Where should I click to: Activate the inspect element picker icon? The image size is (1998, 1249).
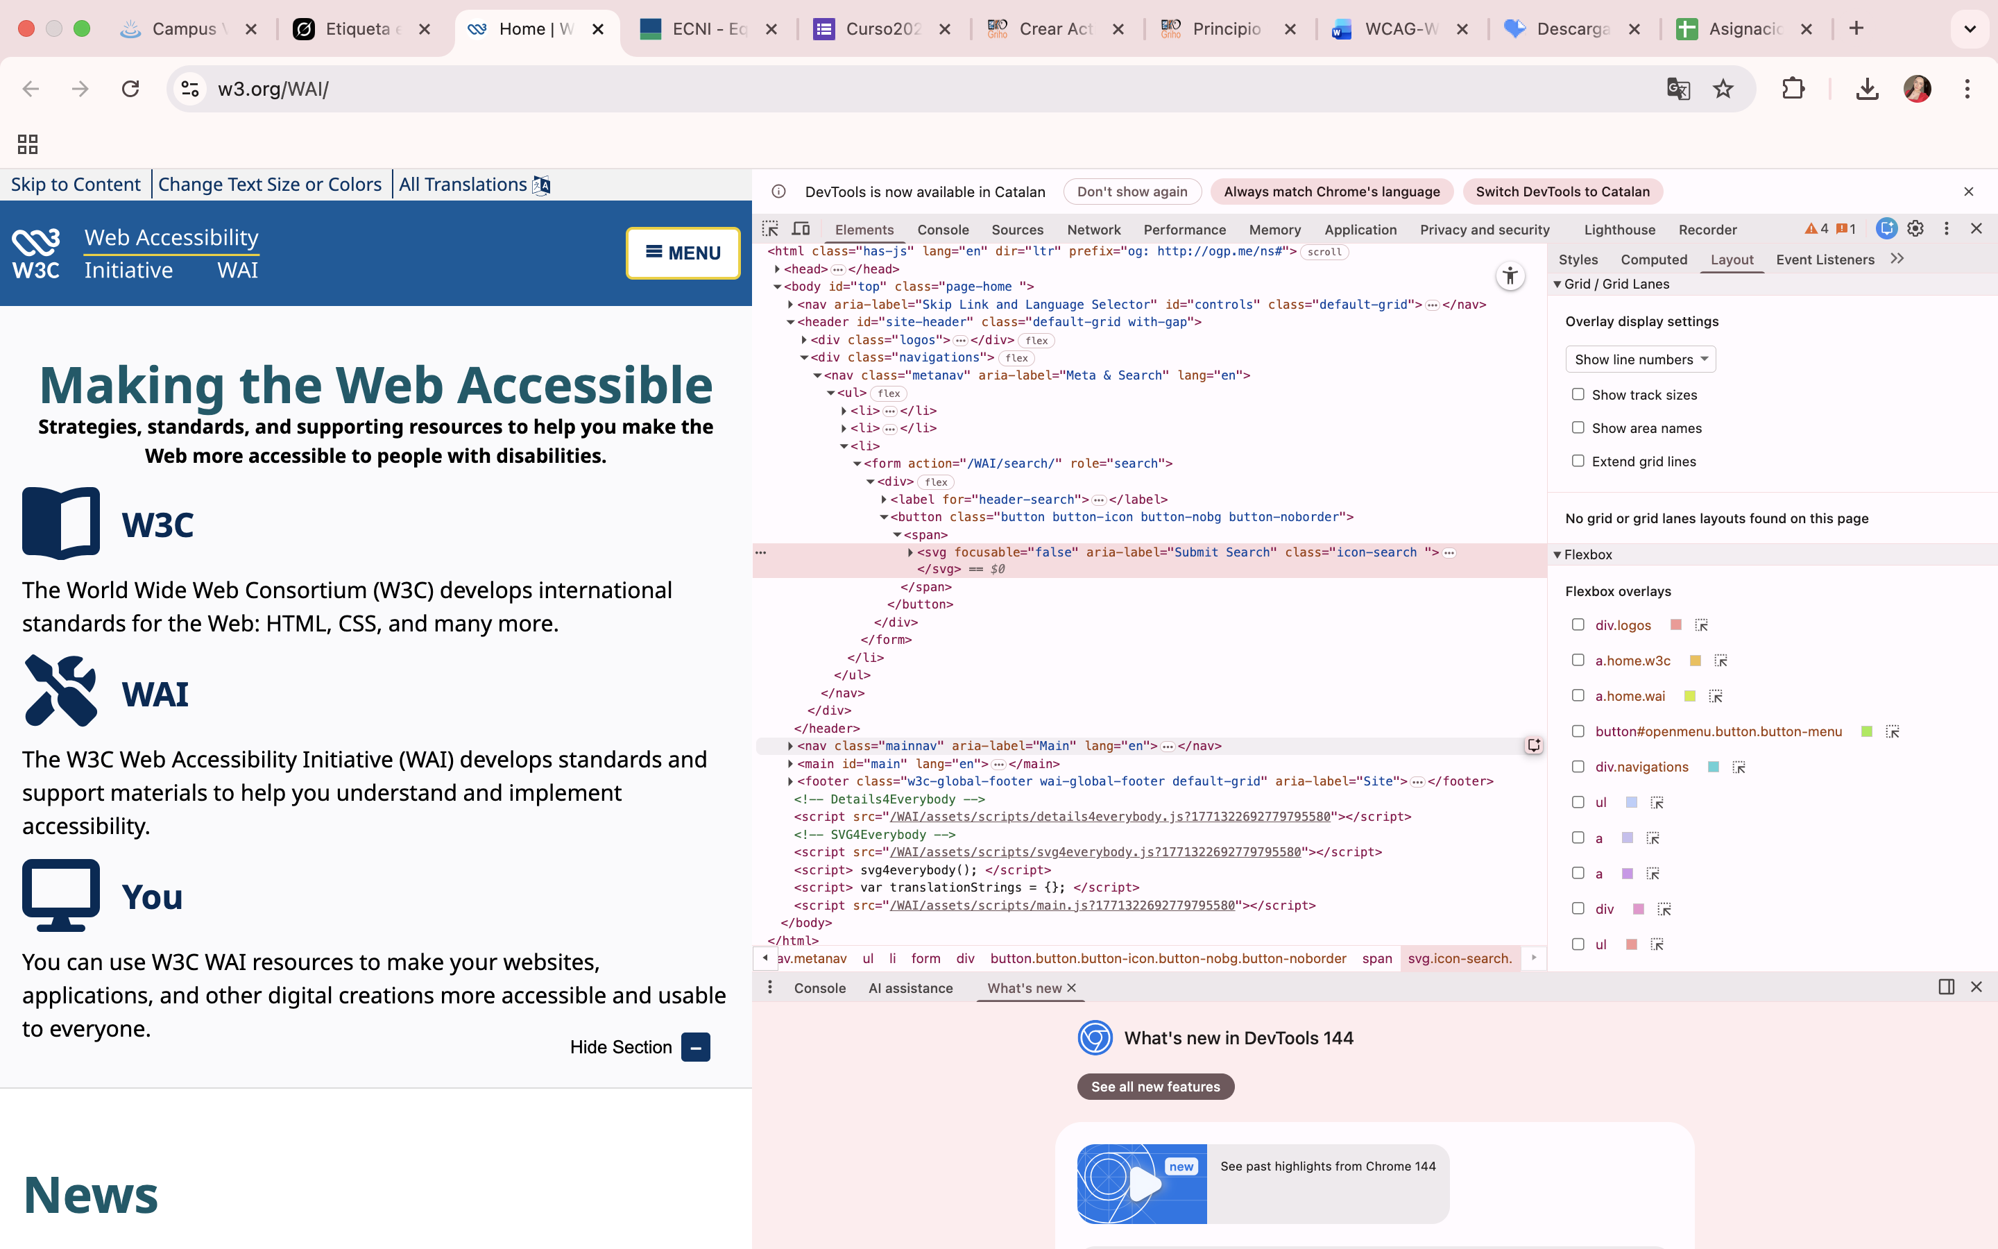coord(770,229)
